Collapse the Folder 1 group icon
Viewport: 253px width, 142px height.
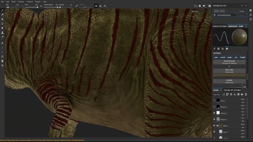217,125
